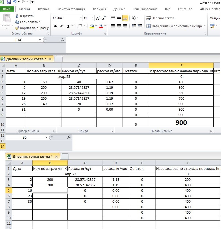The height and width of the screenshot is (229, 221).
Task: Open the Формулы ribbon tab
Action: pyautogui.click(x=99, y=9)
